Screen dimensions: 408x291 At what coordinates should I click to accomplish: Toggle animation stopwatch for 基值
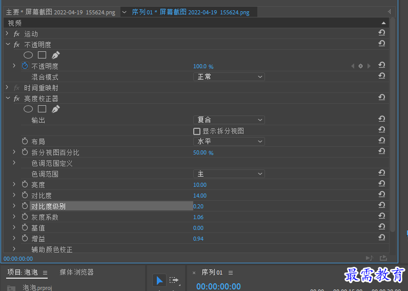click(x=25, y=227)
